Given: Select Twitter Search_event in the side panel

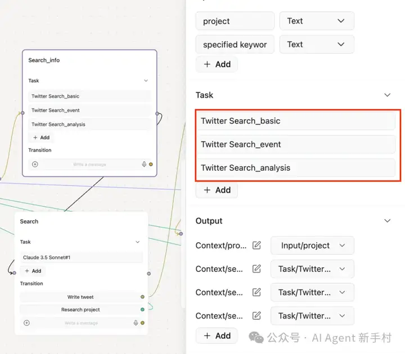Looking at the screenshot, I should 296,144.
